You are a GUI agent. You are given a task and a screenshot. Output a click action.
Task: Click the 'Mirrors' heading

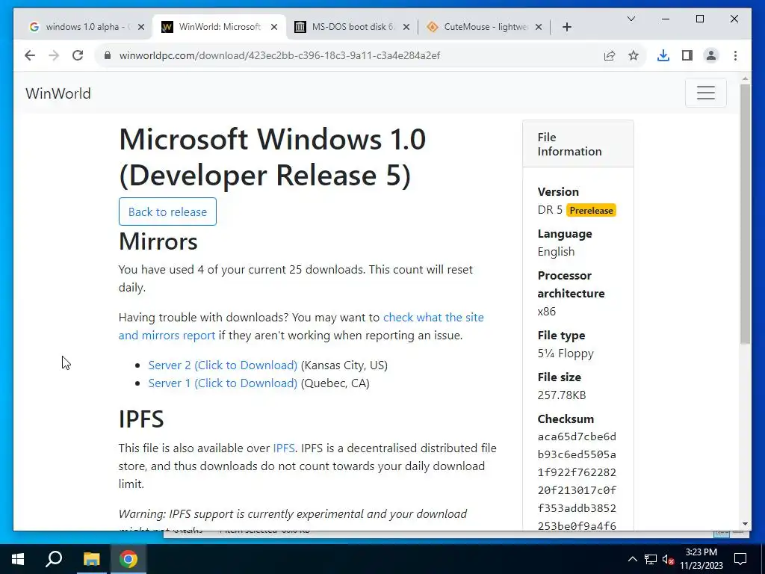pyautogui.click(x=158, y=241)
